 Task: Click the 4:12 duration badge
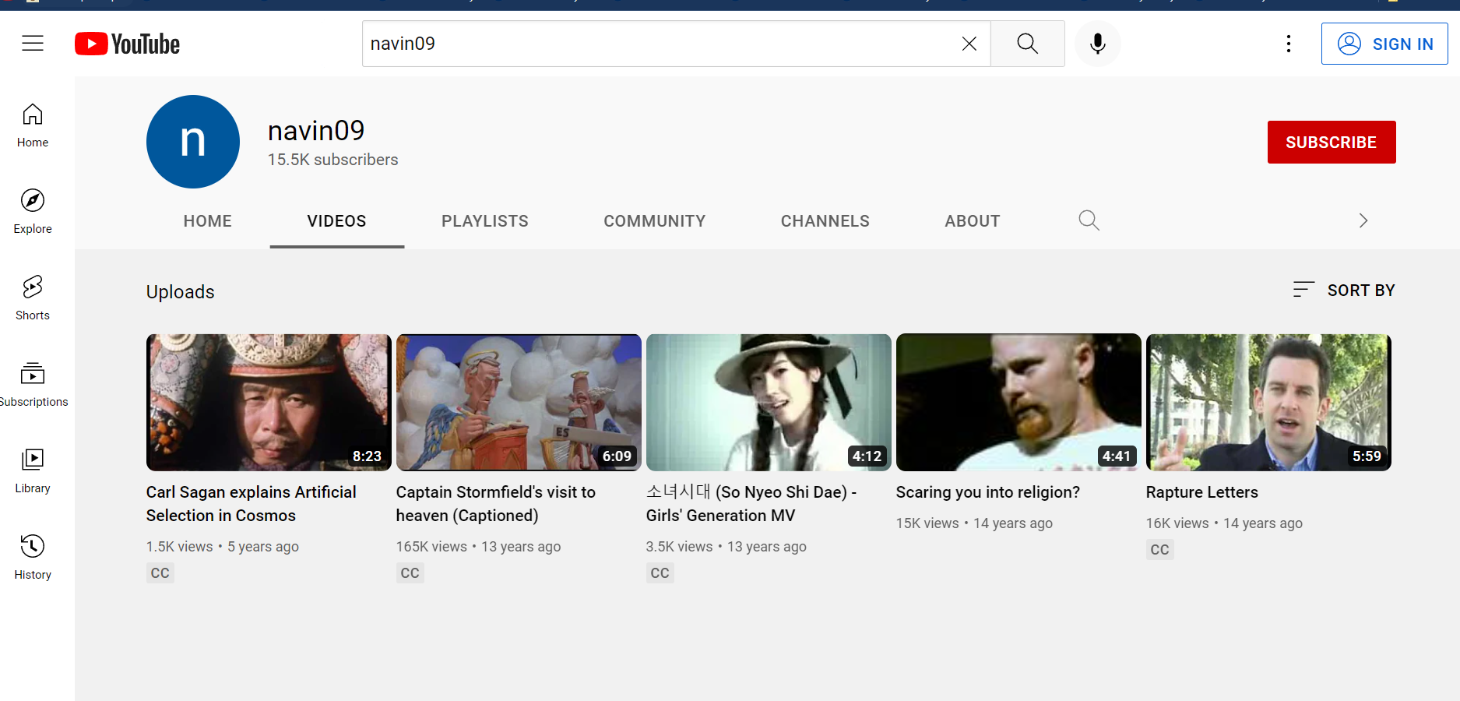[x=867, y=456]
